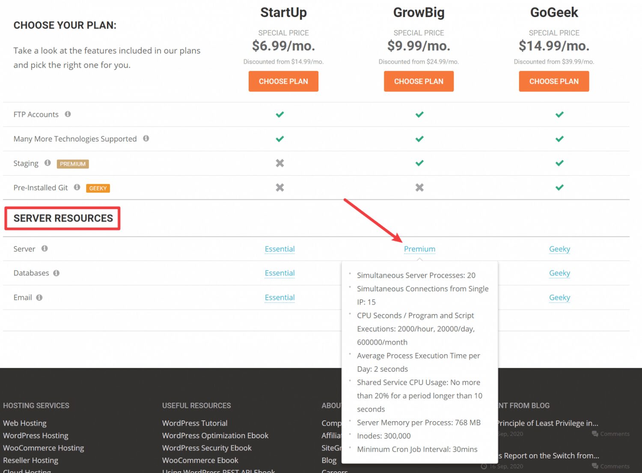Open the Blog link in the footer

pos(329,461)
